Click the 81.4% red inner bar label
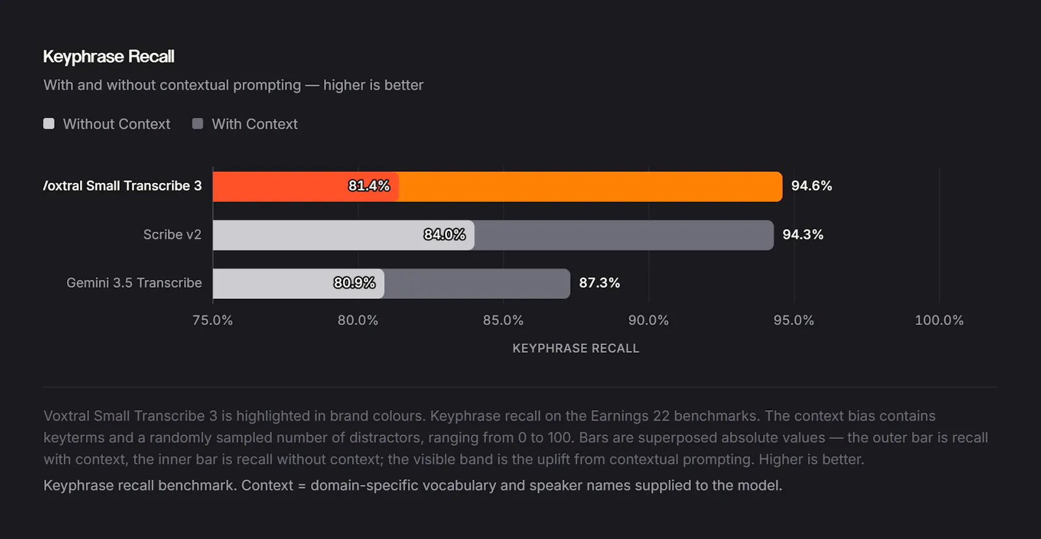This screenshot has height=539, width=1041. pyautogui.click(x=369, y=186)
